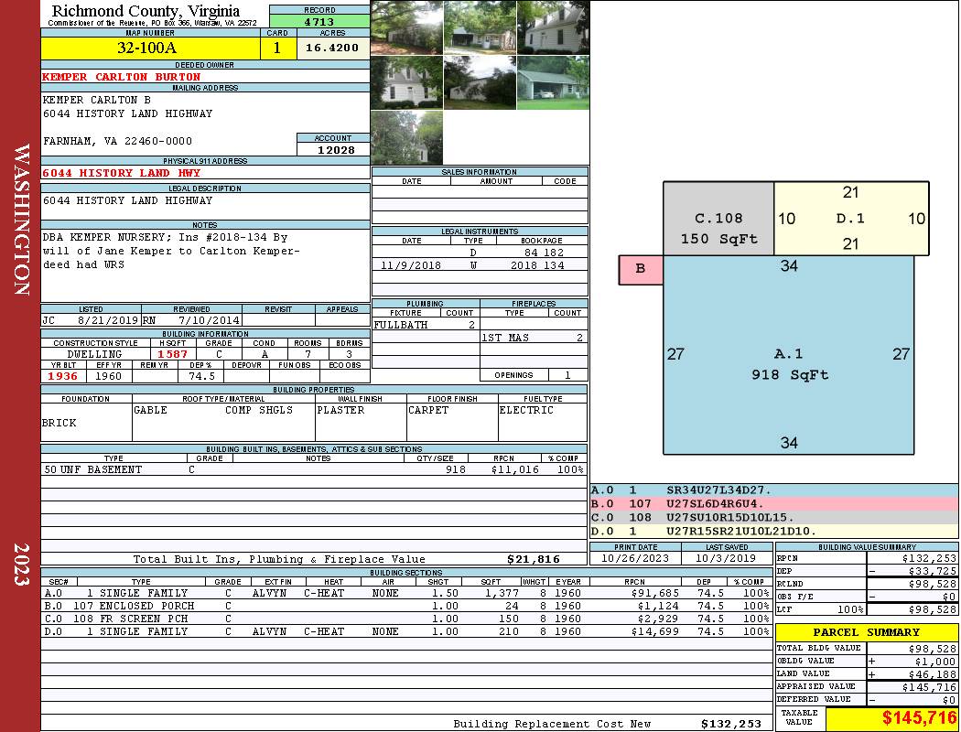Select the A.0 sketch vector legend row
The height and width of the screenshot is (732, 961).
773,491
